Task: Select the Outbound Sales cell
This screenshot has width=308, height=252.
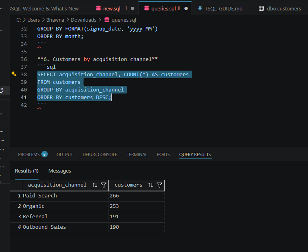Action: pyautogui.click(x=65, y=227)
